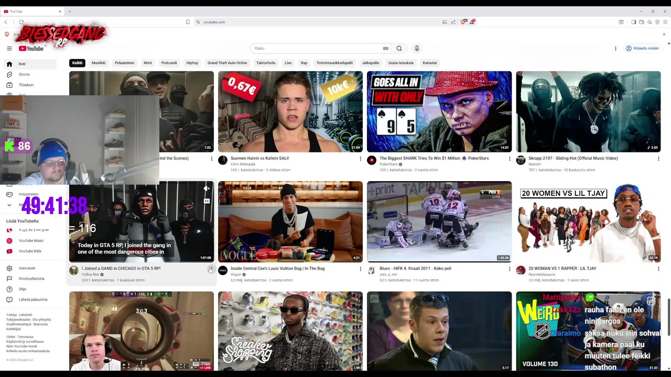
Task: Open the on-screen keyboard icon in the search box
Action: [x=385, y=48]
